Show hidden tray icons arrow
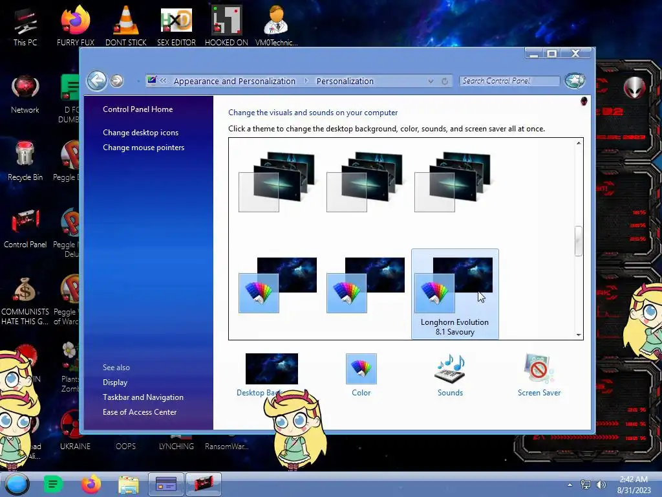The image size is (662, 497). (570, 485)
